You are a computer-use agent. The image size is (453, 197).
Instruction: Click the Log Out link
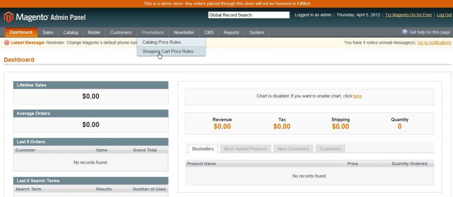click(x=444, y=15)
